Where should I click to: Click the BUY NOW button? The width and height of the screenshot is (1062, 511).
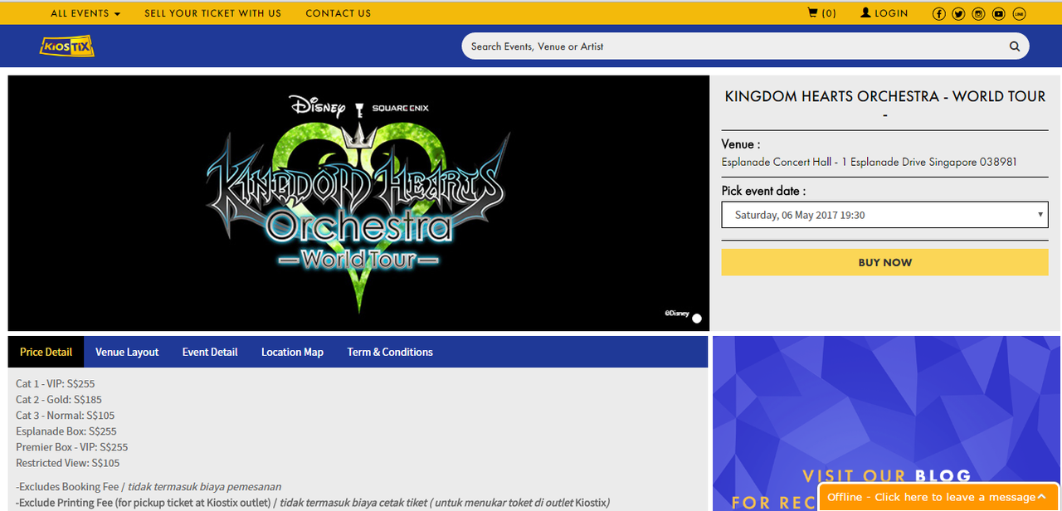coord(884,261)
